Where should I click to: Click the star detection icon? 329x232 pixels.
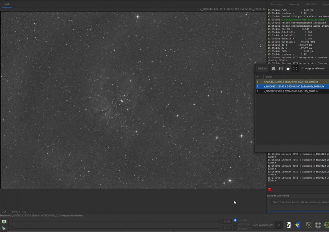click(x=297, y=225)
